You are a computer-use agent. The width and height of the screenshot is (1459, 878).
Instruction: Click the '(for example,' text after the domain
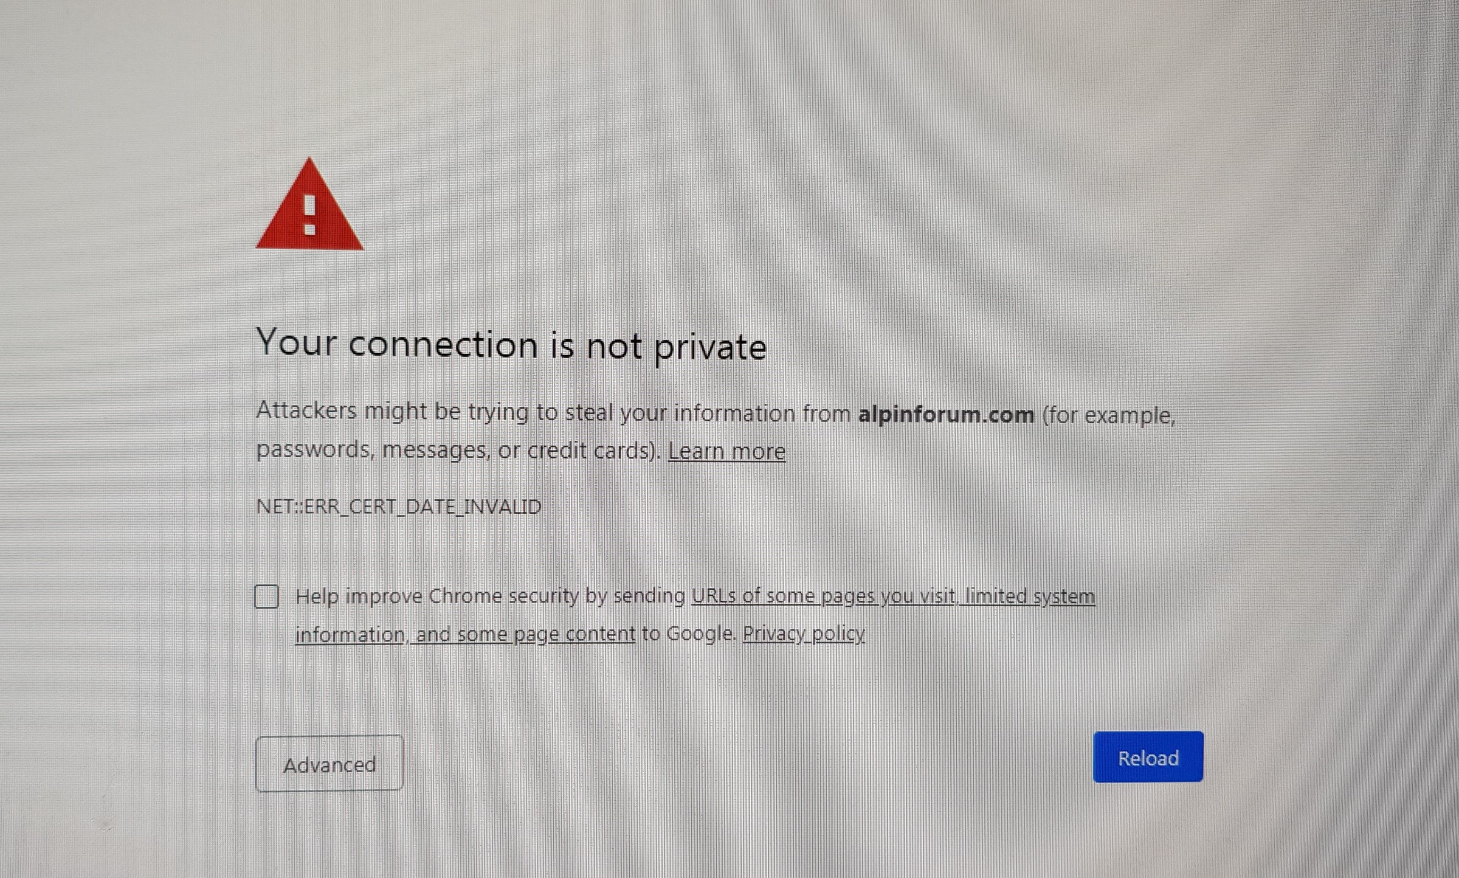coord(1109,416)
